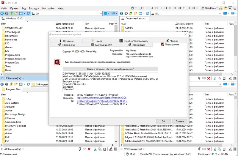Go back in the C:\Program pane
Image resolution: width=238 pixels, height=156 pixels.
2,84
